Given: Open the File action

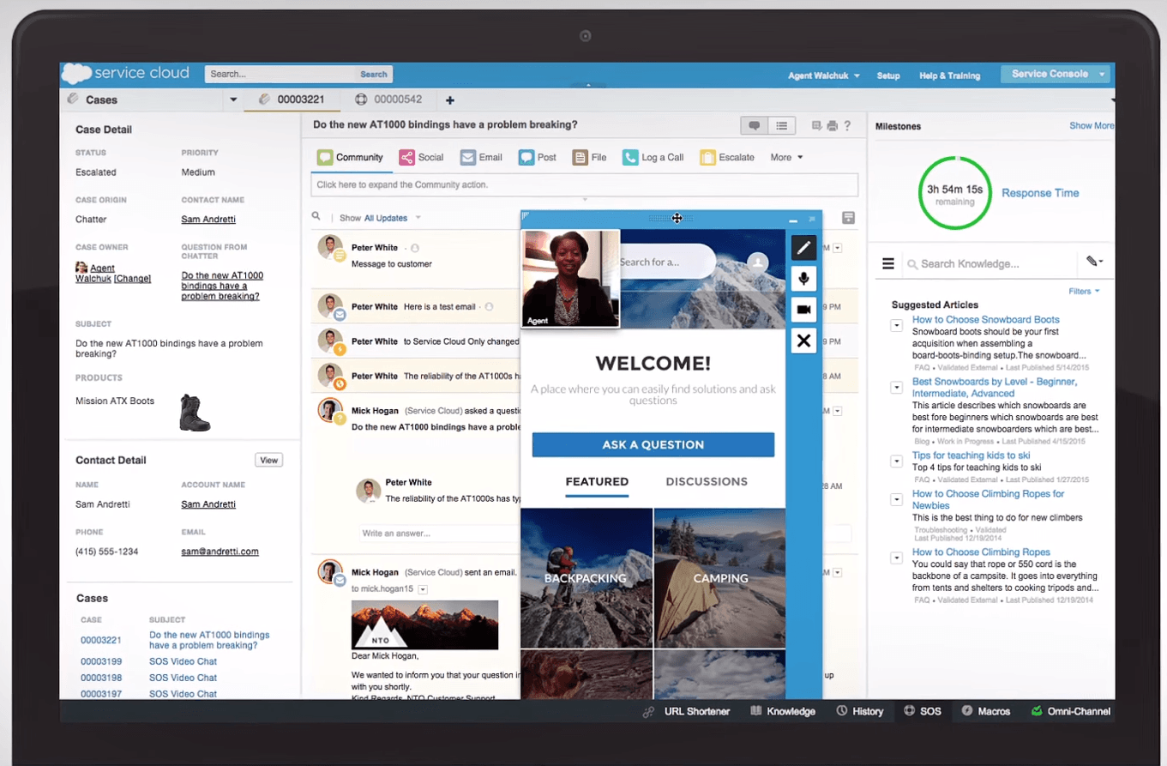Looking at the screenshot, I should tap(590, 157).
